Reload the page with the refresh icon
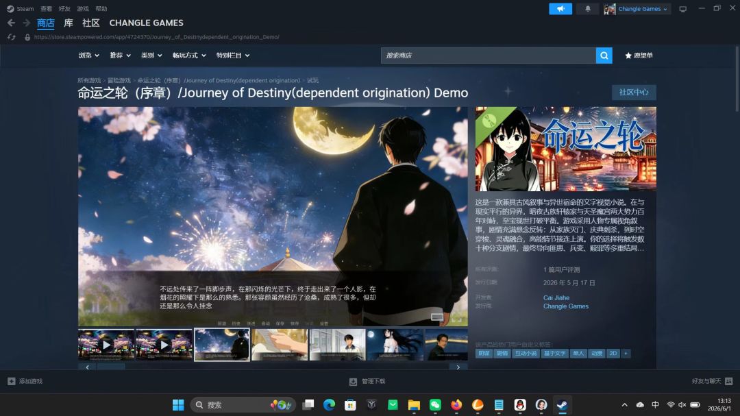The image size is (740, 416). tap(12, 37)
